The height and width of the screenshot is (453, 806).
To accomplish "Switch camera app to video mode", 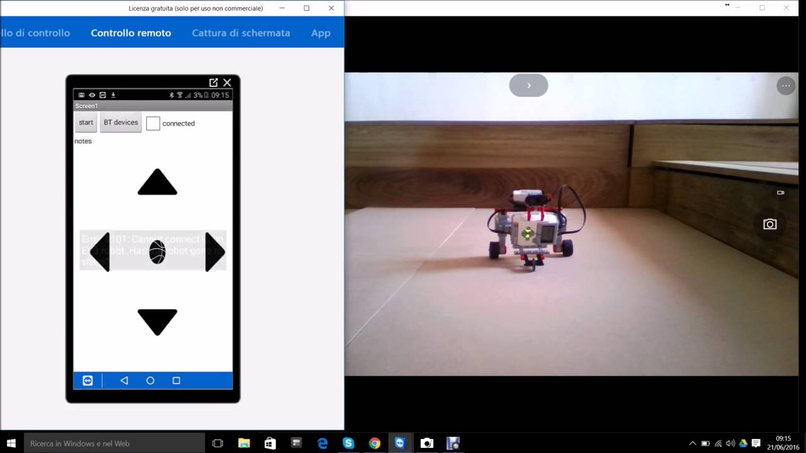I will point(780,193).
